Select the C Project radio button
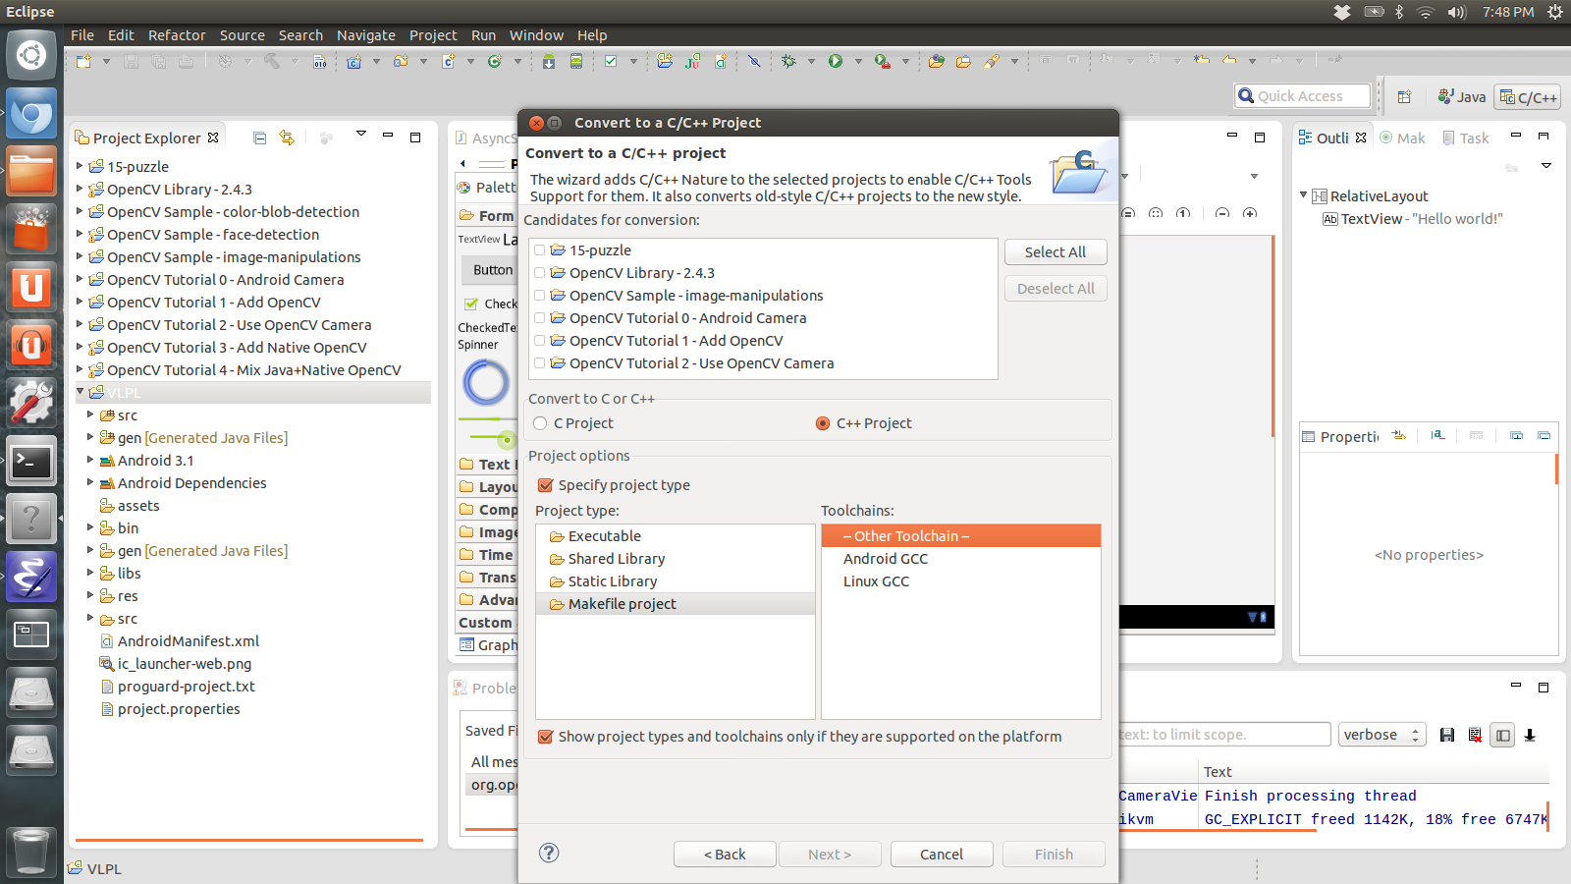This screenshot has width=1571, height=884. [x=540, y=423]
